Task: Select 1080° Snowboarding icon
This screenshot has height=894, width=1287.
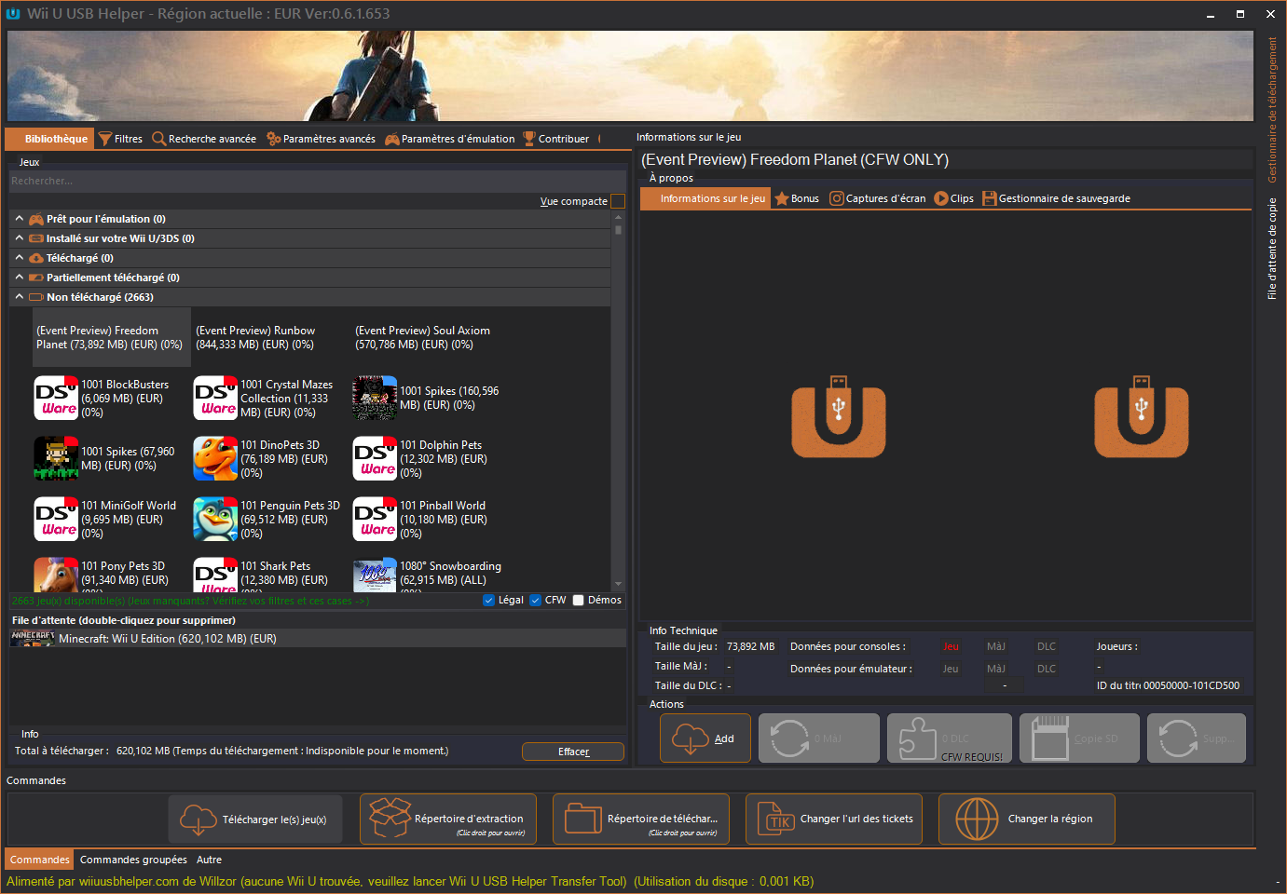Action: (375, 575)
